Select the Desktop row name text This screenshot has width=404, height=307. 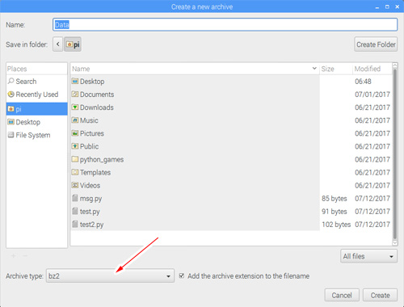pyautogui.click(x=92, y=82)
